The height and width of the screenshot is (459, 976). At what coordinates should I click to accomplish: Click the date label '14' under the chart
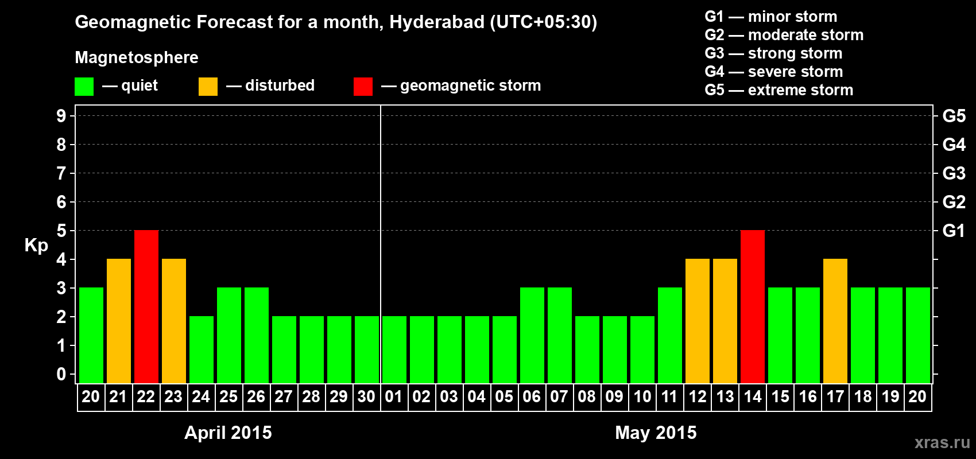click(x=752, y=396)
